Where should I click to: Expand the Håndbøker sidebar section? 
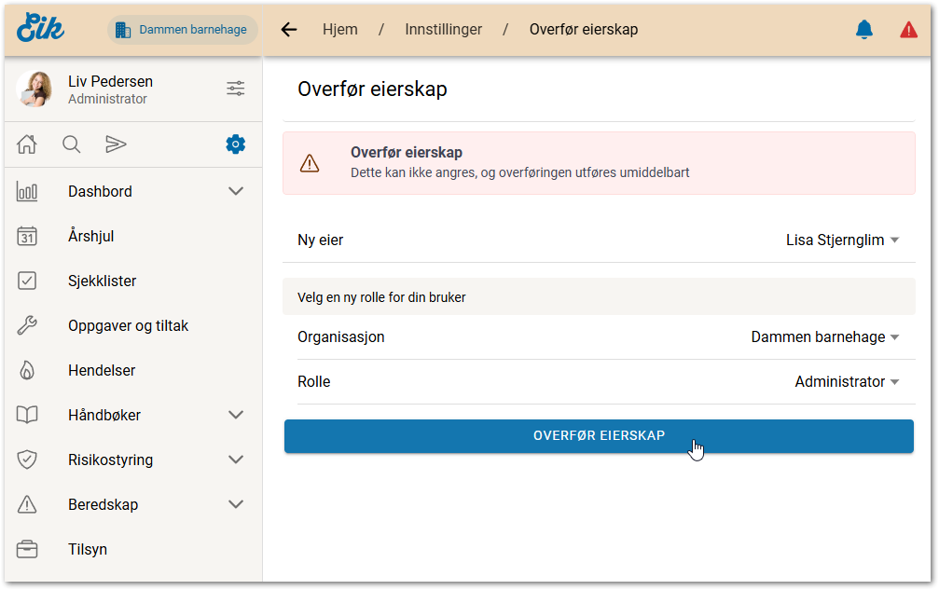236,415
